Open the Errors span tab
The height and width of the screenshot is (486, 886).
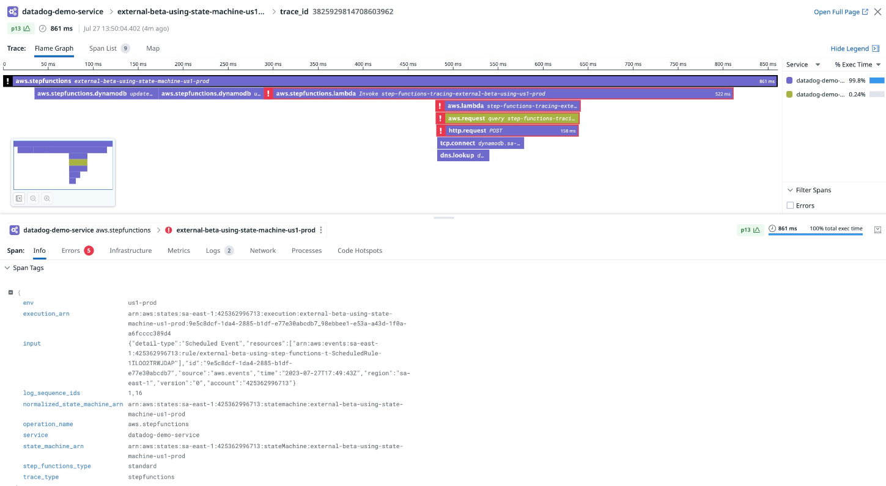click(x=77, y=250)
